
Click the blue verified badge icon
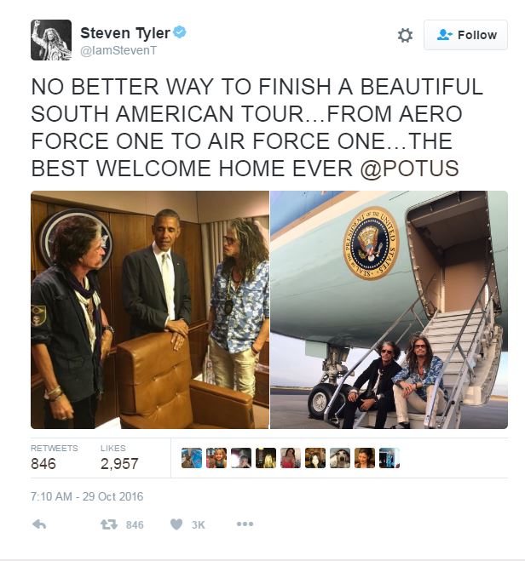pyautogui.click(x=180, y=32)
